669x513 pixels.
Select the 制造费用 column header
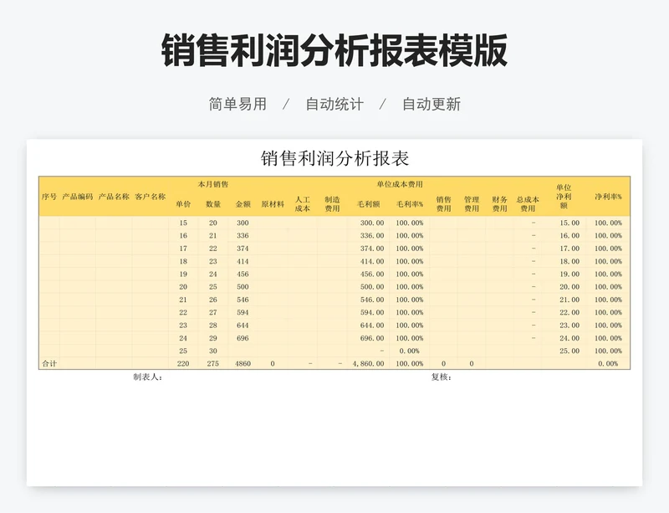pyautogui.click(x=332, y=204)
